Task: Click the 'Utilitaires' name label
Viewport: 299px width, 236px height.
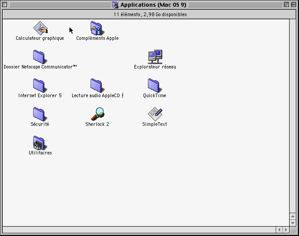Action: (x=40, y=153)
